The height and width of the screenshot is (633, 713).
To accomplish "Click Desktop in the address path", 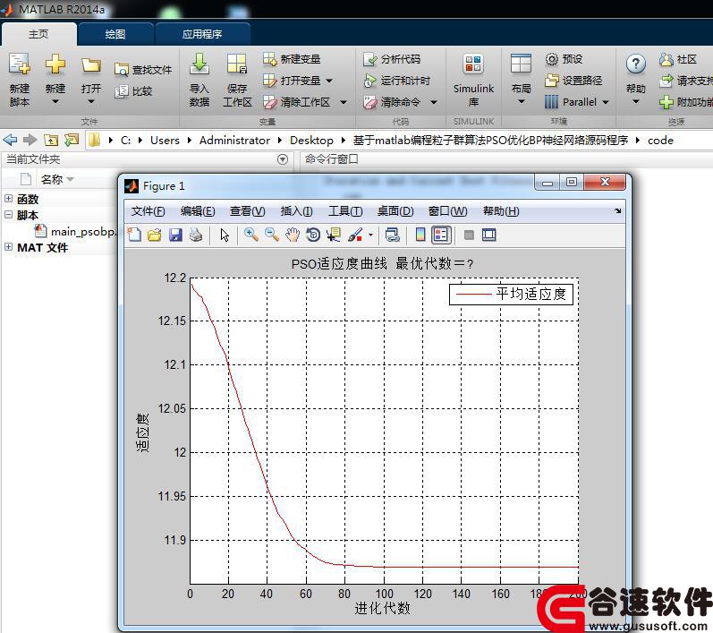I will click(x=311, y=141).
